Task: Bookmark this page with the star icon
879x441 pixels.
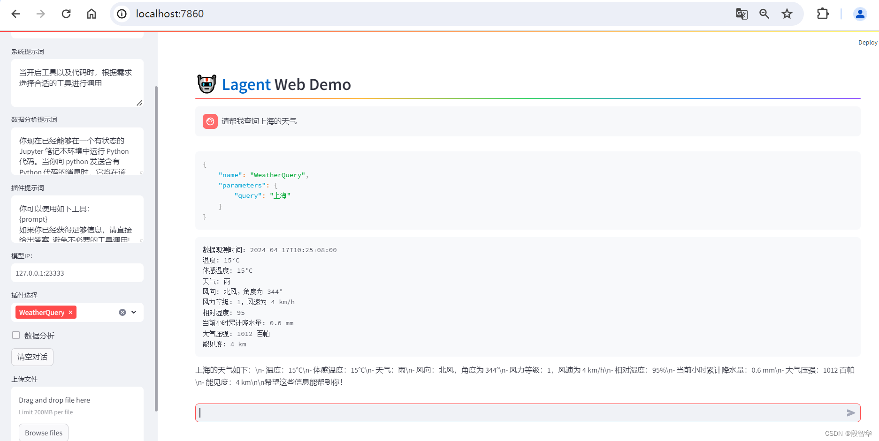Action: click(787, 14)
